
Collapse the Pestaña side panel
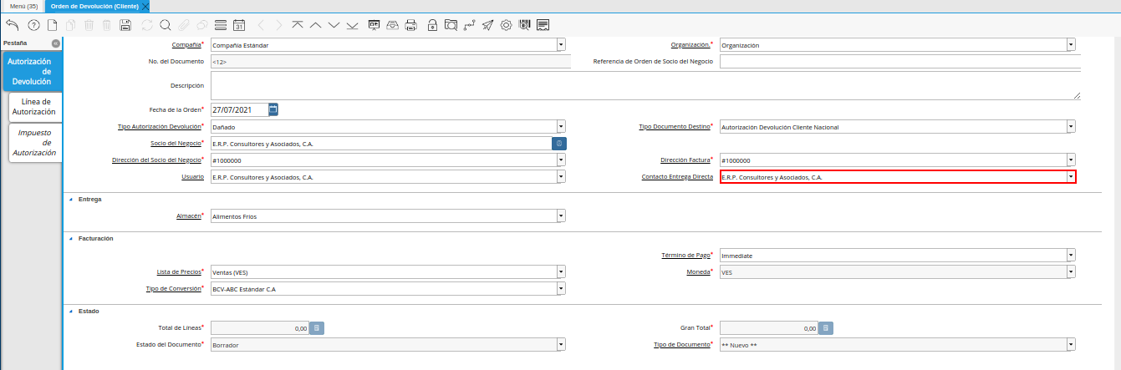pyautogui.click(x=55, y=43)
